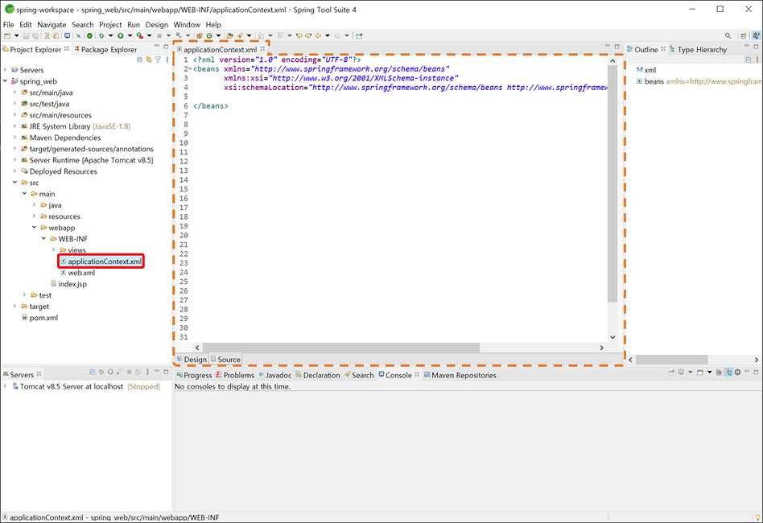
Task: Switch to the Source editor tab
Action: [226, 359]
